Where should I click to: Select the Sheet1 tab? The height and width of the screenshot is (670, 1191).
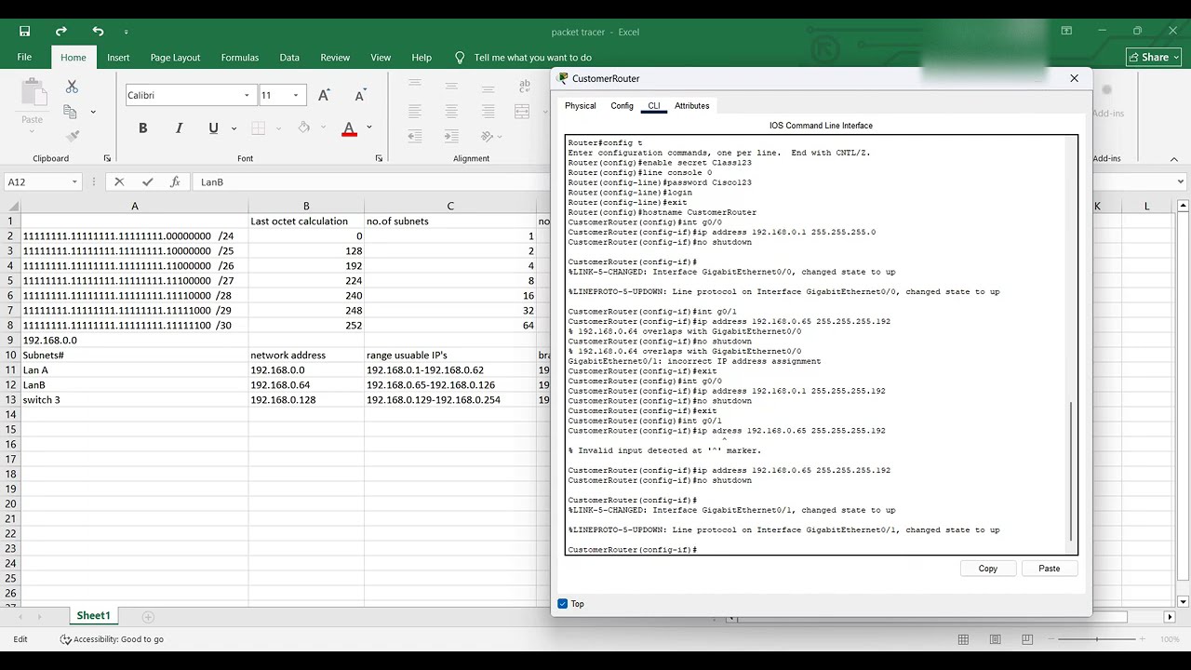click(x=93, y=616)
